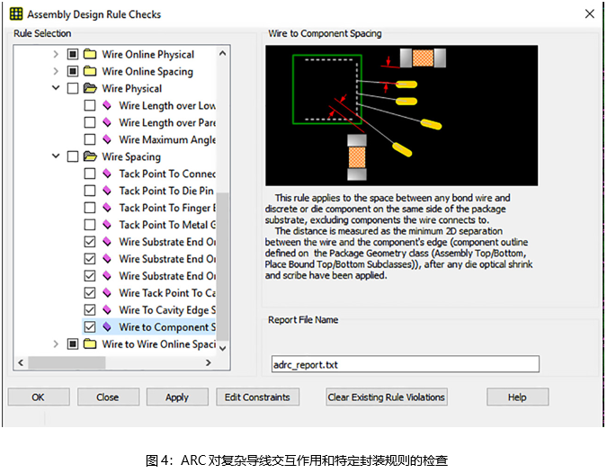Select the Wire Tack Point To Ca rule

click(167, 293)
